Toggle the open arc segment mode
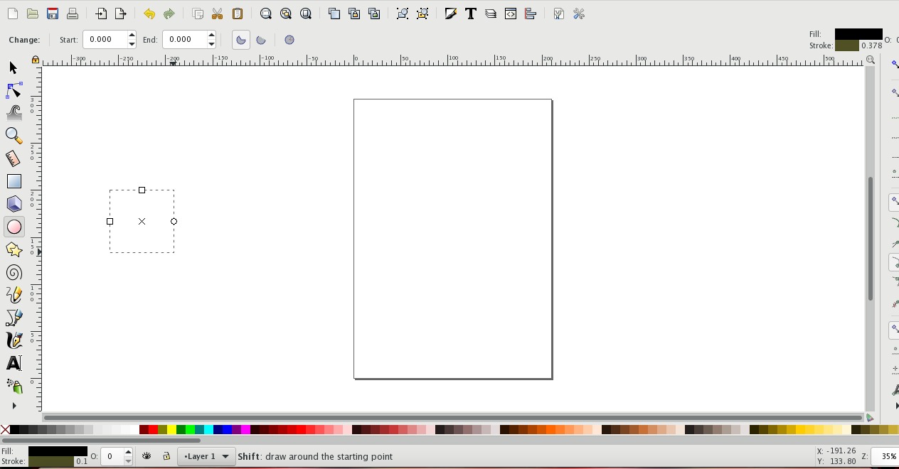Image resolution: width=899 pixels, height=469 pixels. coord(261,40)
